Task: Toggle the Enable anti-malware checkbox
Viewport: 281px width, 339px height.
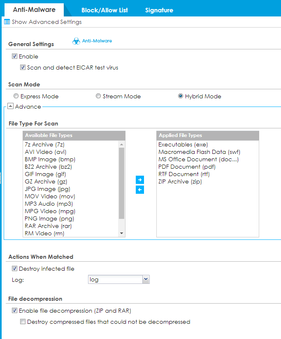Action: 15,56
